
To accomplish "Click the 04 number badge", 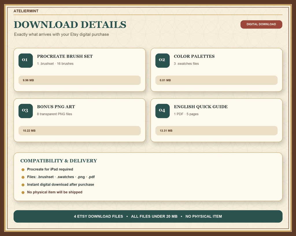I will (x=162, y=111).
